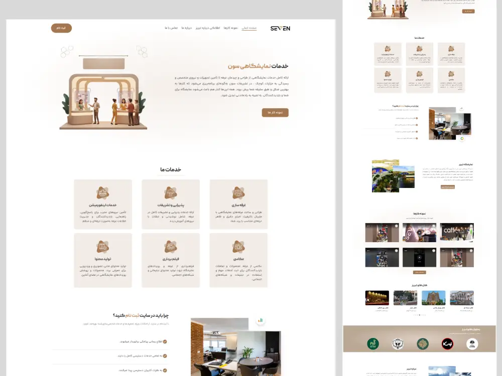502x376 pixels.
Task: Select the پذیرایی و تشریفات icon in main view
Action: click(x=170, y=193)
